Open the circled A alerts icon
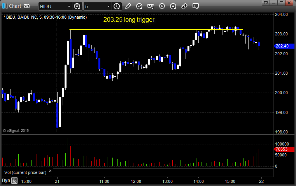This screenshot has height=186, width=296. point(173,6)
